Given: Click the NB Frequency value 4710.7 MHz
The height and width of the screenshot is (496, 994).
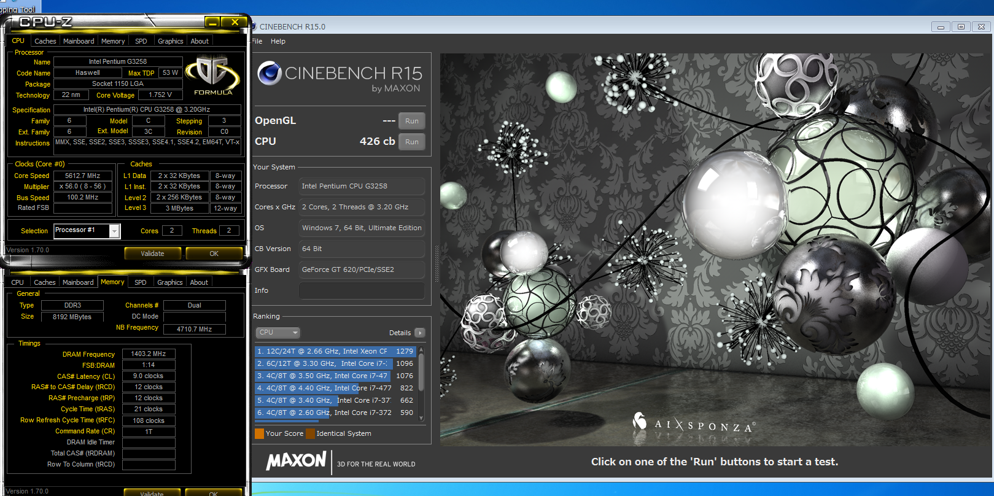Looking at the screenshot, I should pyautogui.click(x=195, y=329).
